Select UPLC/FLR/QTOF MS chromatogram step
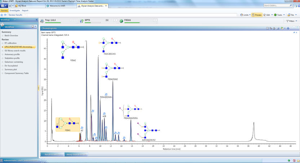 click(x=19, y=47)
